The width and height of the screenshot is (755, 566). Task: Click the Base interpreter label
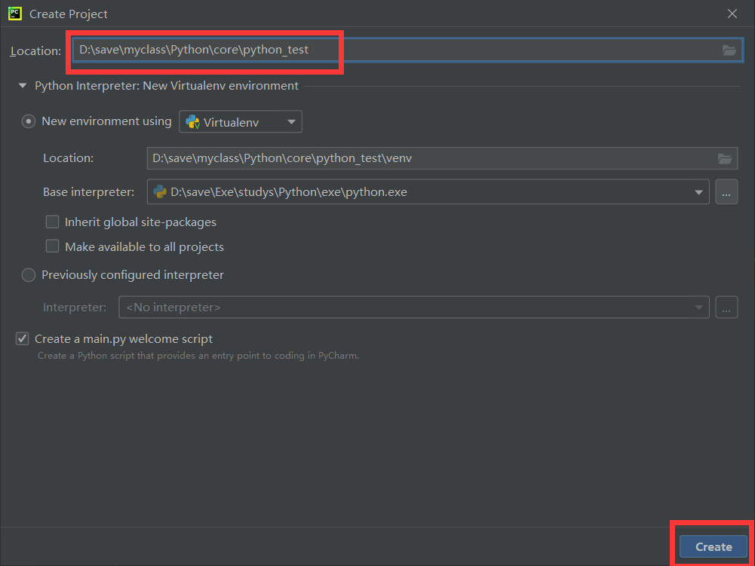pyautogui.click(x=88, y=192)
